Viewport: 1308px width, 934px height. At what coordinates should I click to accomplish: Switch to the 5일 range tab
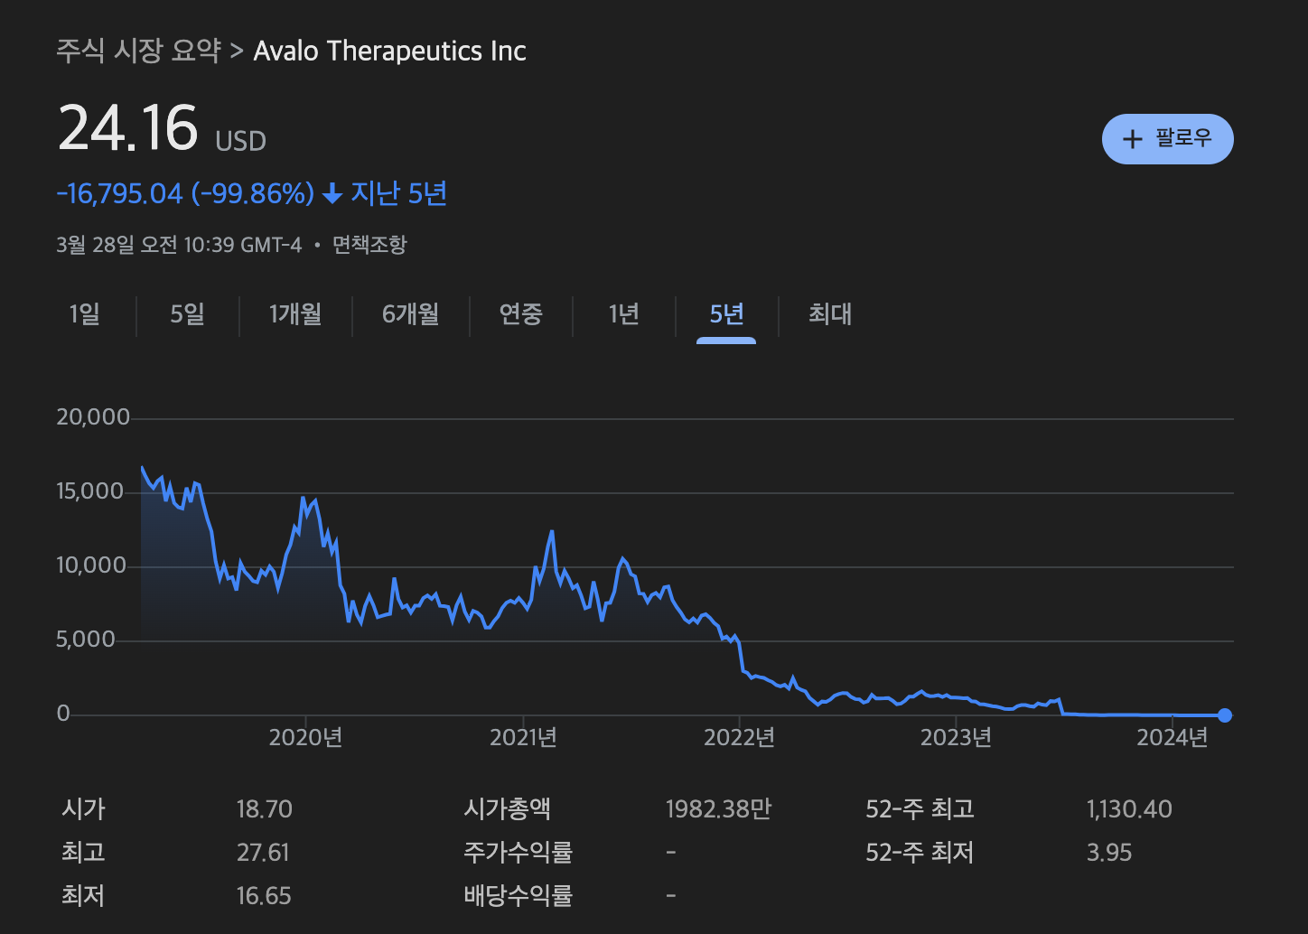pos(187,314)
